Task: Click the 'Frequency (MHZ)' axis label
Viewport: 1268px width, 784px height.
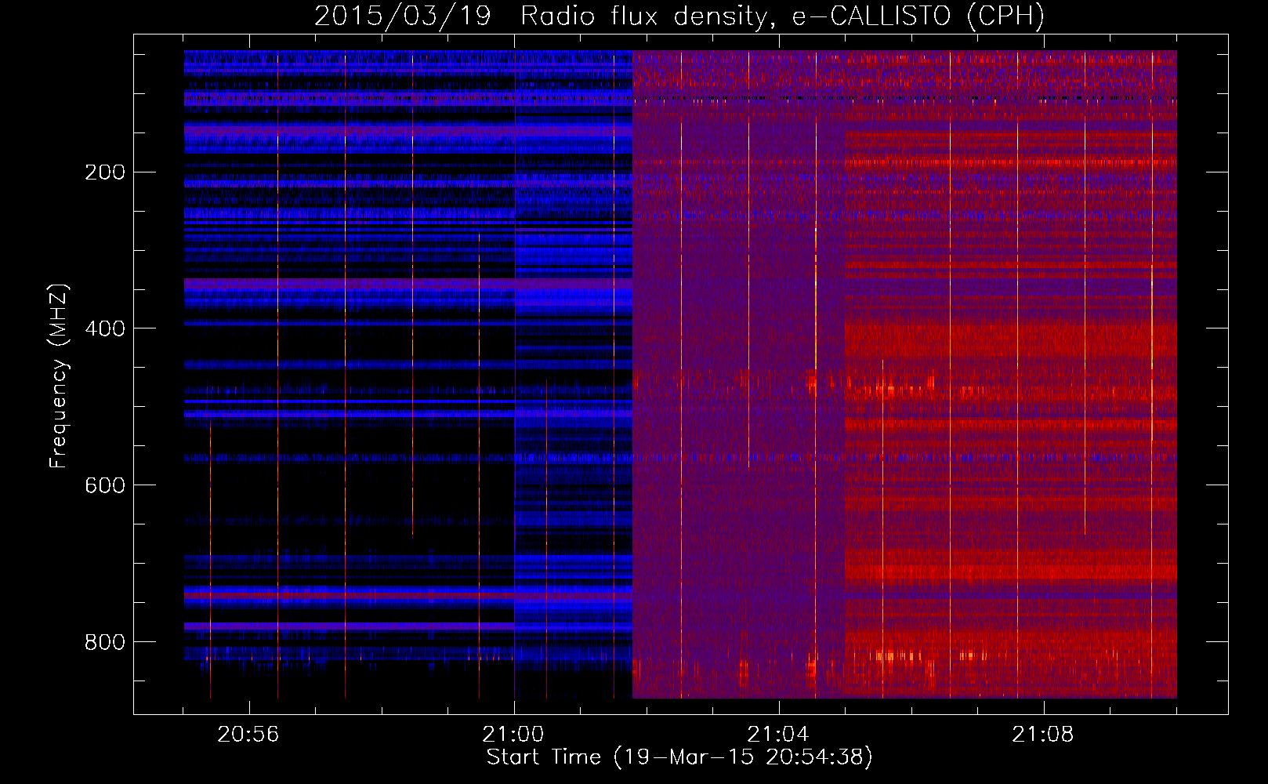Action: coord(58,376)
